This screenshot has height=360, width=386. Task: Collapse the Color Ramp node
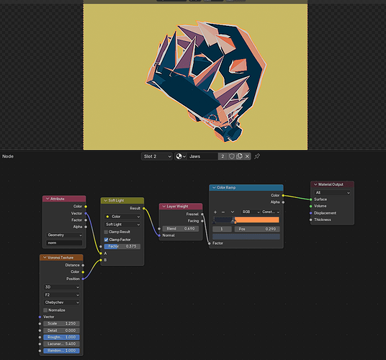(214, 187)
